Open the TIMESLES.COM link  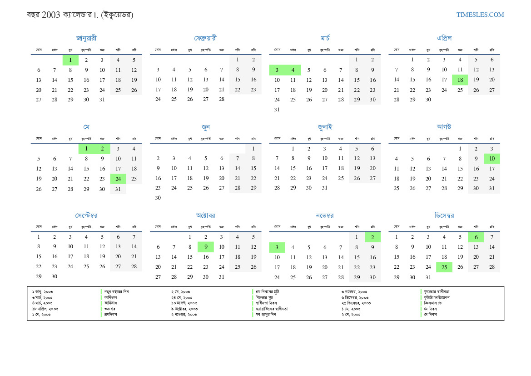(x=480, y=15)
